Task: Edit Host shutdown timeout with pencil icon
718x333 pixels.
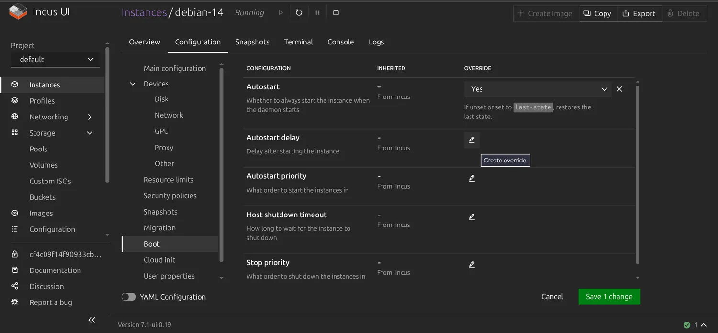Action: coord(471,217)
